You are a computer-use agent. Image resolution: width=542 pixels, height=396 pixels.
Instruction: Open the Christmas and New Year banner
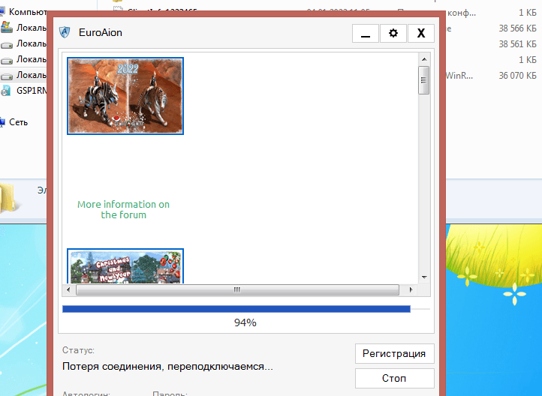[x=125, y=266]
